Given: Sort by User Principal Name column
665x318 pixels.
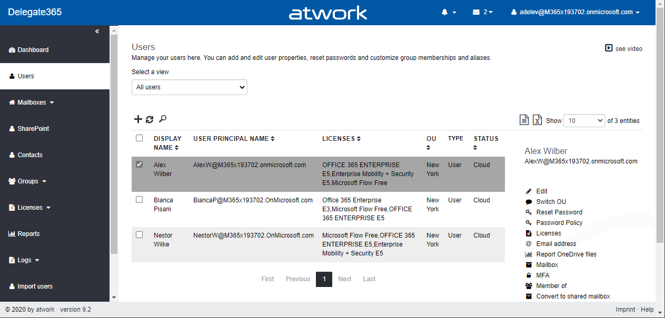Looking at the screenshot, I should tap(234, 139).
